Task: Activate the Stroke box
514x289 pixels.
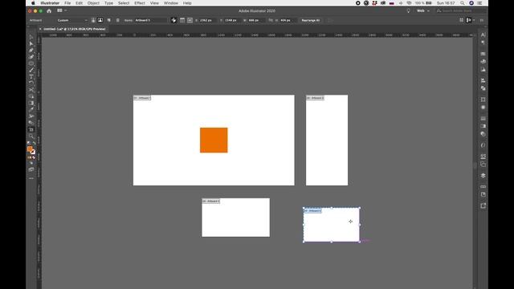Action: (33, 152)
